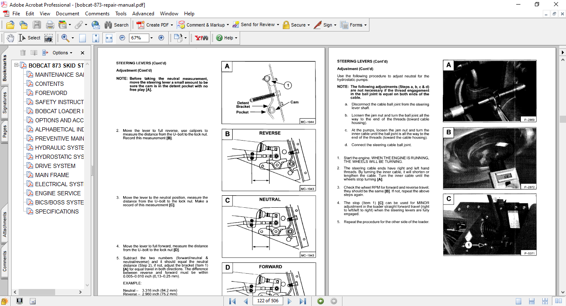Open the SPECIFICATIONS bookmark

pyautogui.click(x=57, y=211)
